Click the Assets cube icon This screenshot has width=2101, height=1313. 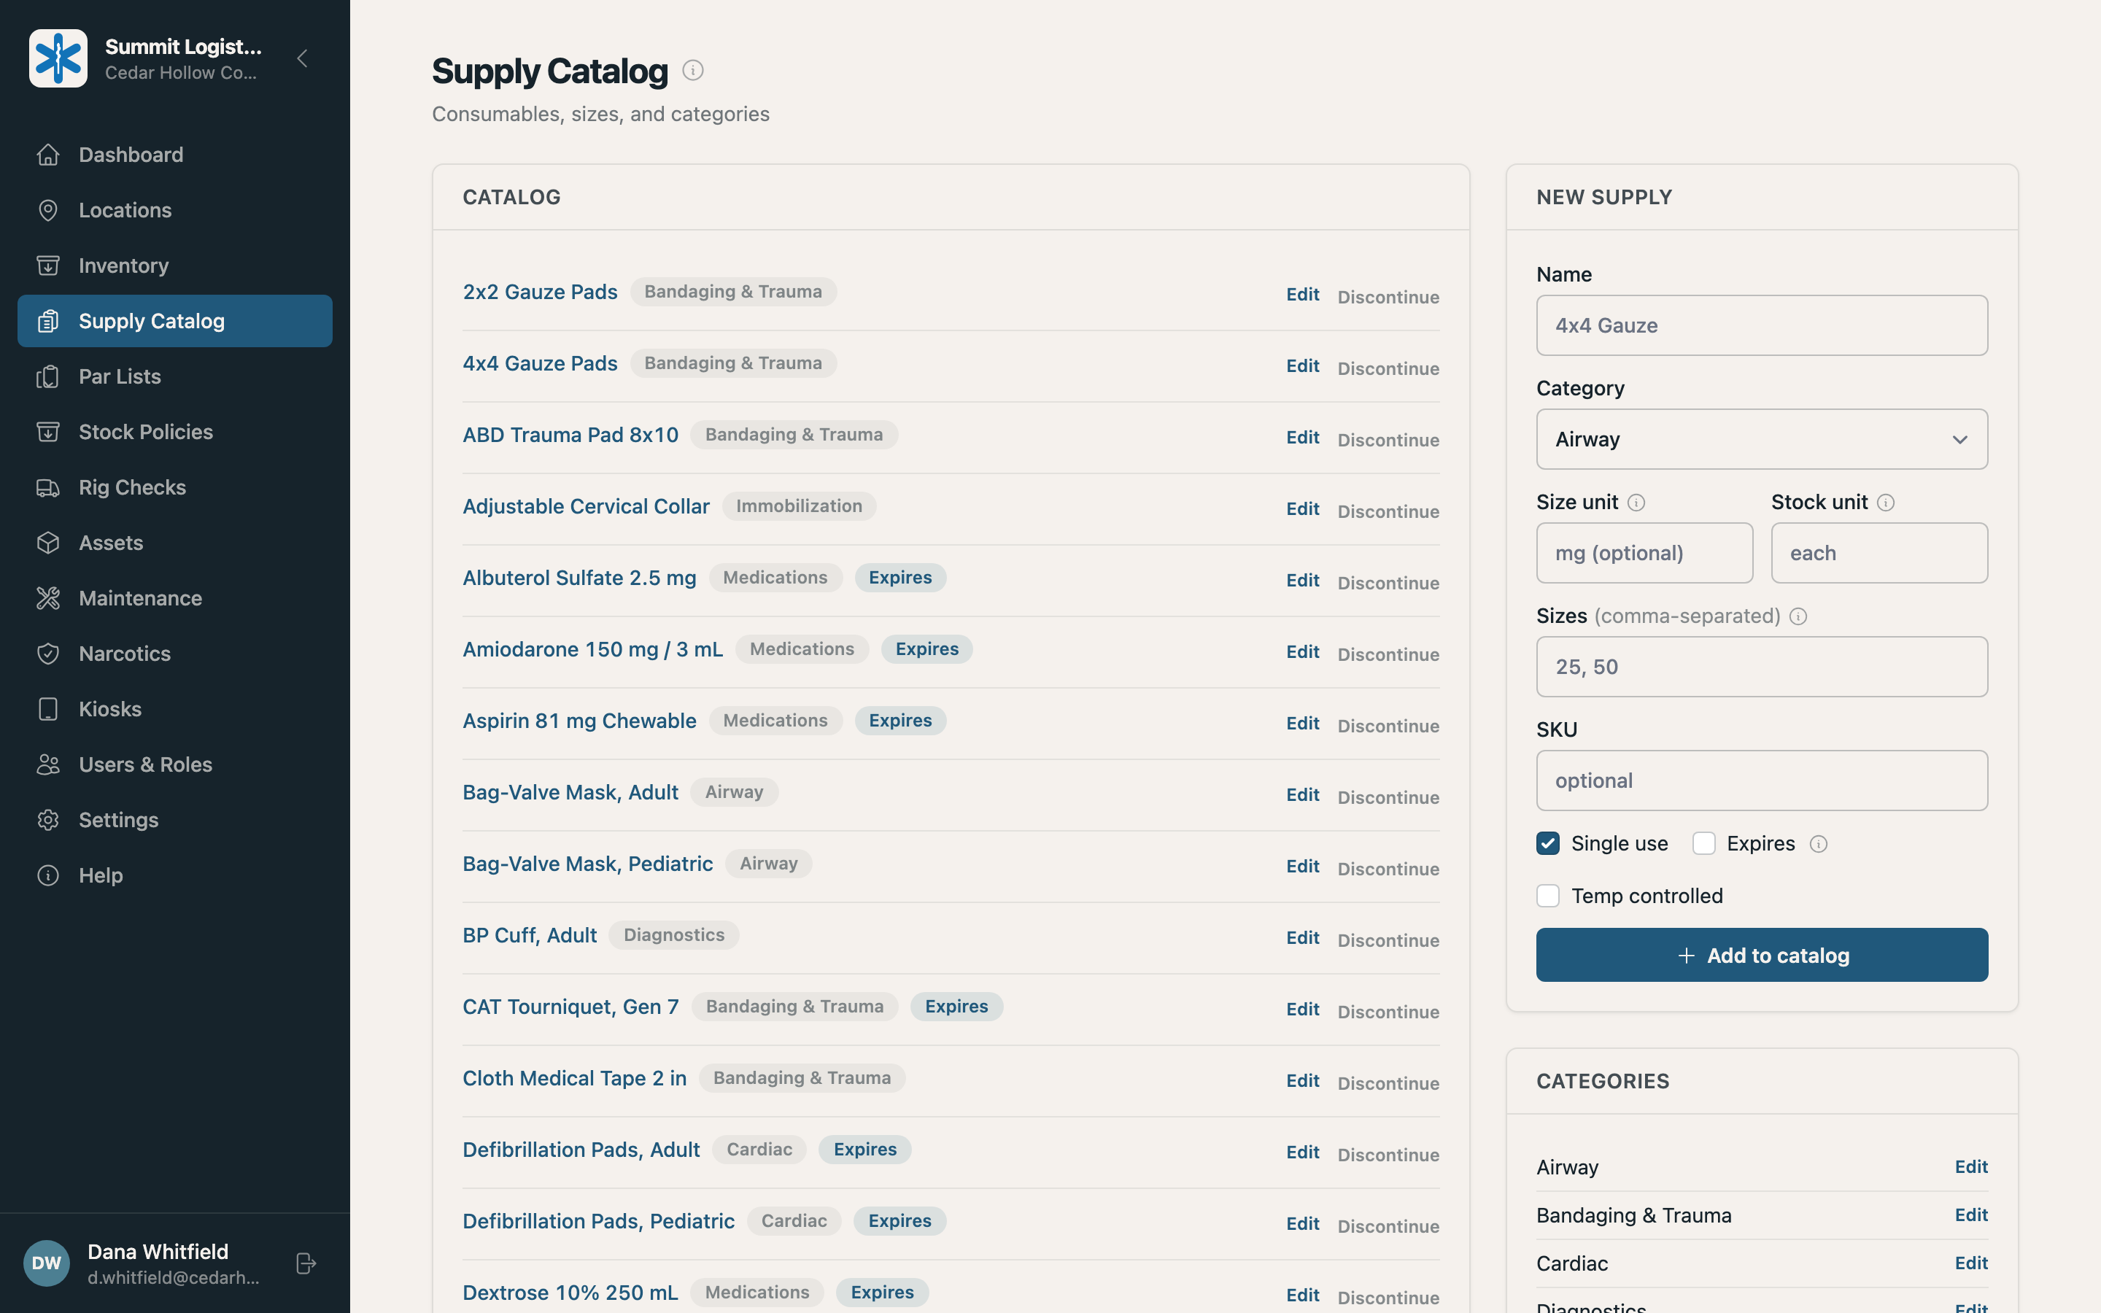(x=47, y=543)
